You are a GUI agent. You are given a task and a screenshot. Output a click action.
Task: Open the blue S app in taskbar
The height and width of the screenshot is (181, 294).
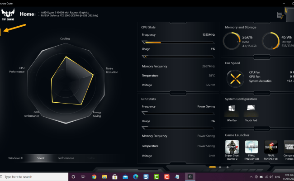click(146, 176)
